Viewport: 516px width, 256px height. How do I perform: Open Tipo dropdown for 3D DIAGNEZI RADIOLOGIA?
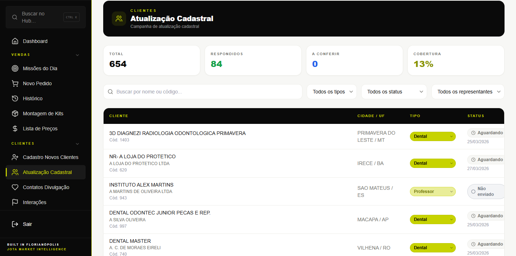(x=433, y=136)
